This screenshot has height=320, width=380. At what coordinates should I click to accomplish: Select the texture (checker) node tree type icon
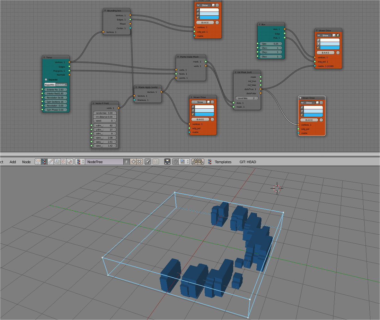click(63, 162)
